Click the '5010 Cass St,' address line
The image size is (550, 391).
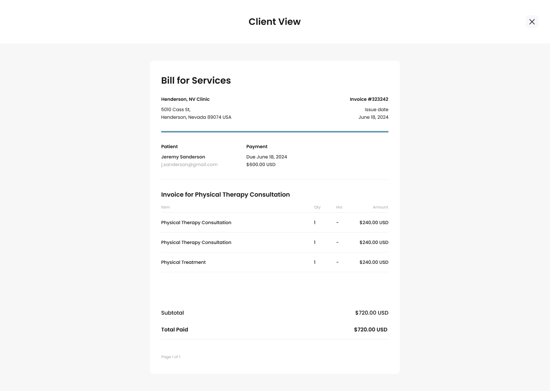pyautogui.click(x=176, y=110)
